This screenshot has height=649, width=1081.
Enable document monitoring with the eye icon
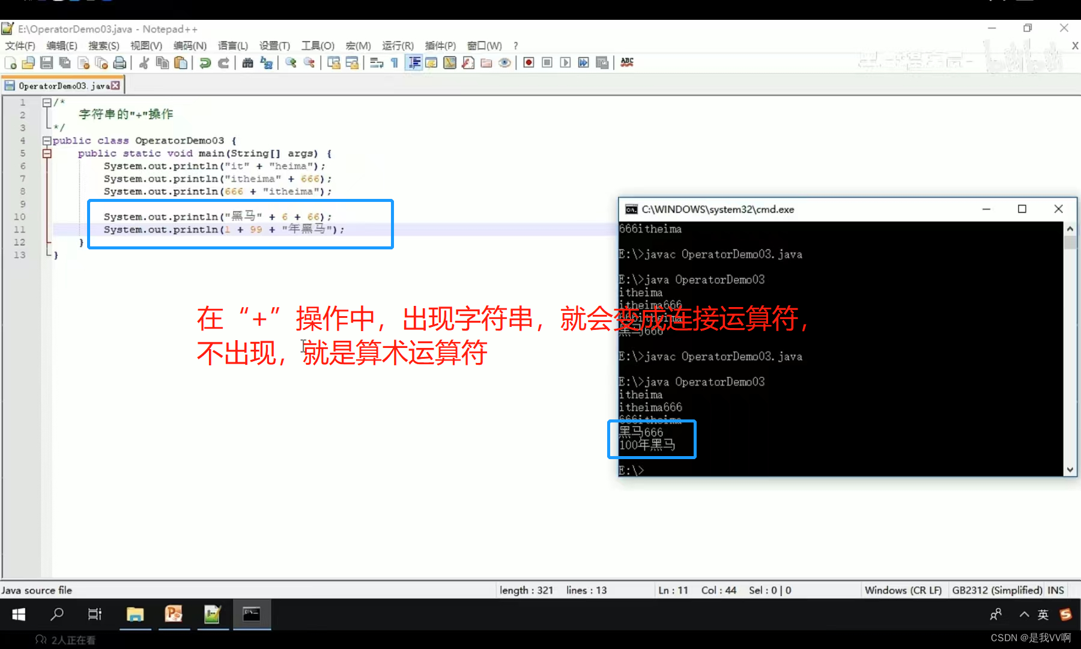point(504,62)
